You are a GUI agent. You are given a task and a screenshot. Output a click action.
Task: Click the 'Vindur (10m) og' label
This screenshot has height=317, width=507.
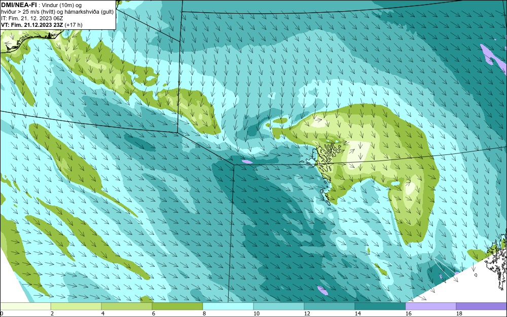(61, 5)
